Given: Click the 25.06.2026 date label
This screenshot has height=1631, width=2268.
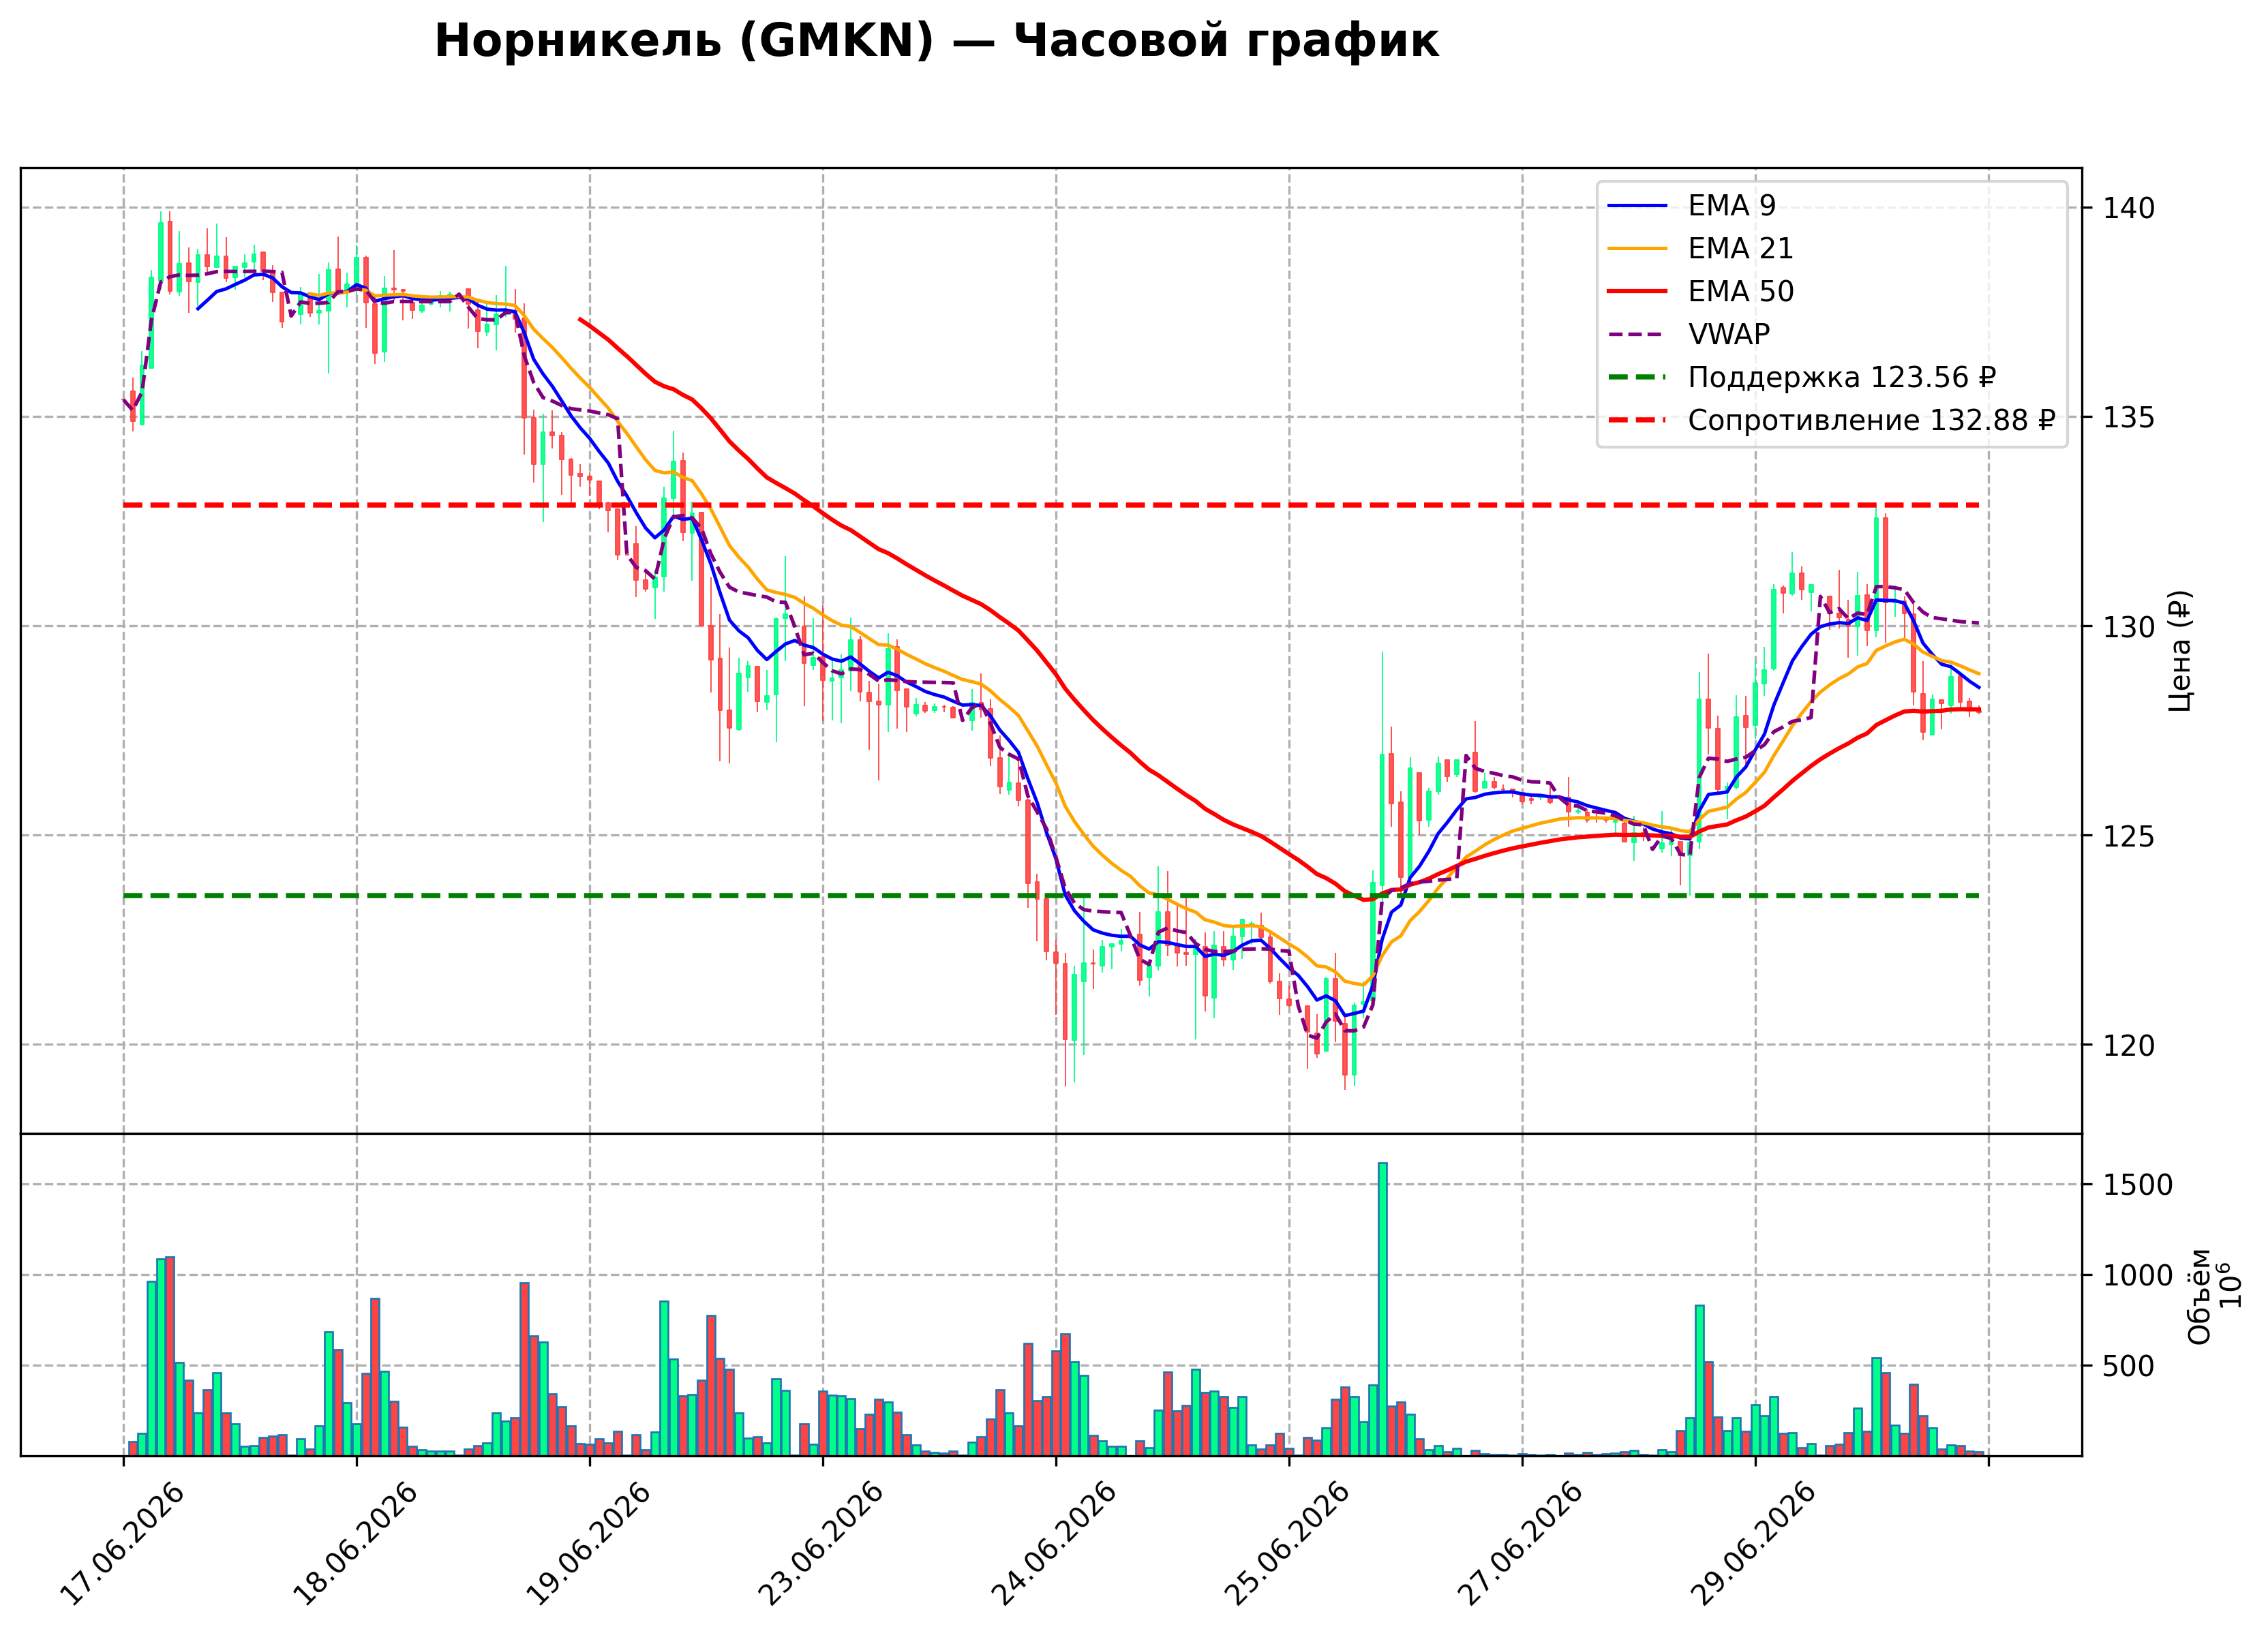Looking at the screenshot, I should pyautogui.click(x=1287, y=1545).
